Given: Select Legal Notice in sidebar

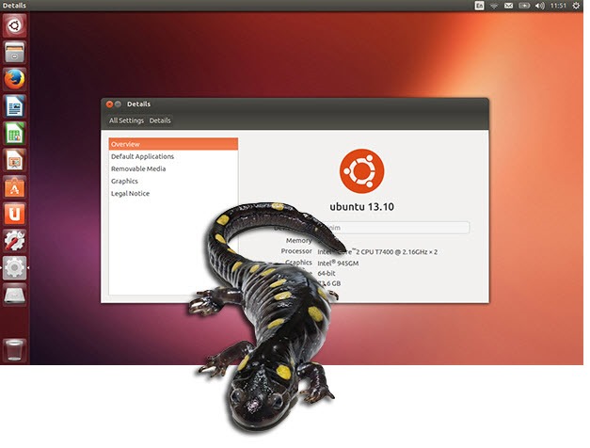Looking at the screenshot, I should 173,194.
